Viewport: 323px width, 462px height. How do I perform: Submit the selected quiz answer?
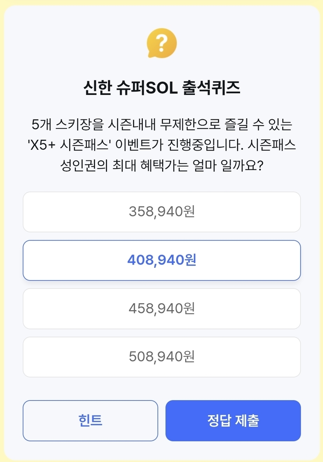coord(233,421)
